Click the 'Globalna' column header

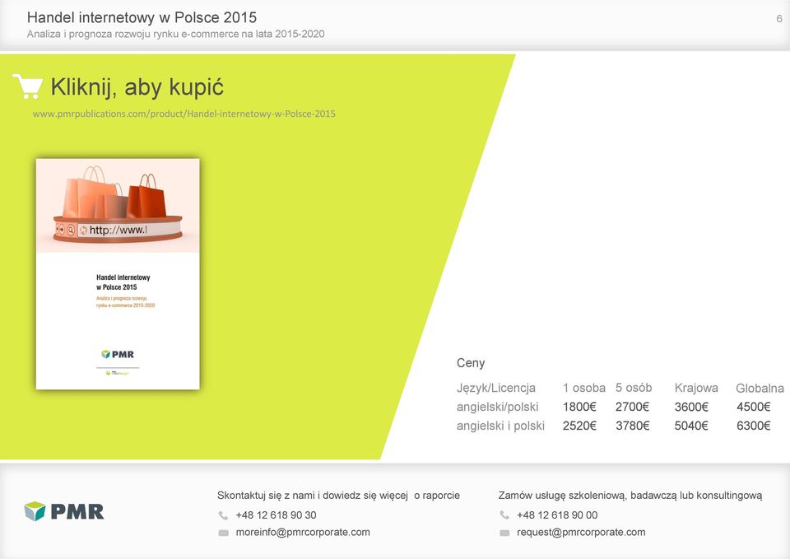[x=760, y=388]
